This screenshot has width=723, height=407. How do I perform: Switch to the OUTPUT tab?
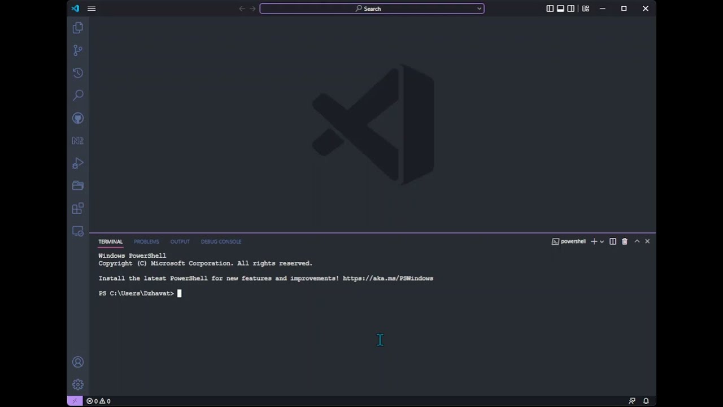click(180, 241)
